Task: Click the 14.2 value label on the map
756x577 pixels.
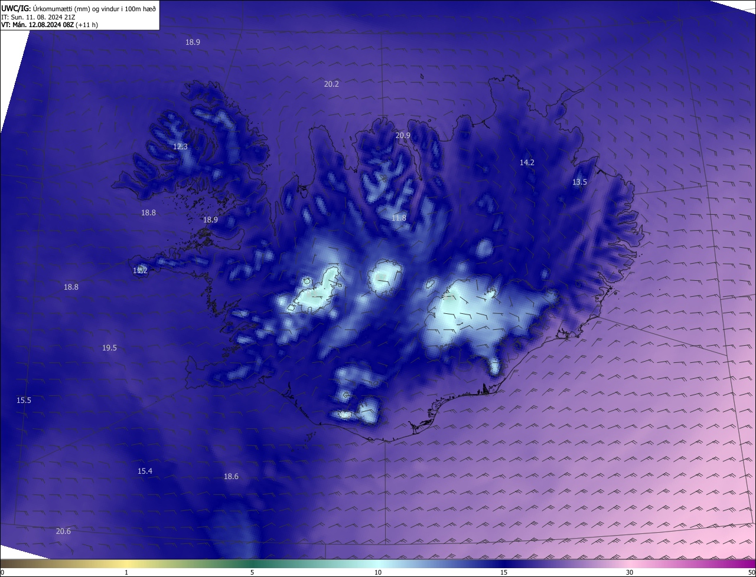Action: pyautogui.click(x=527, y=163)
